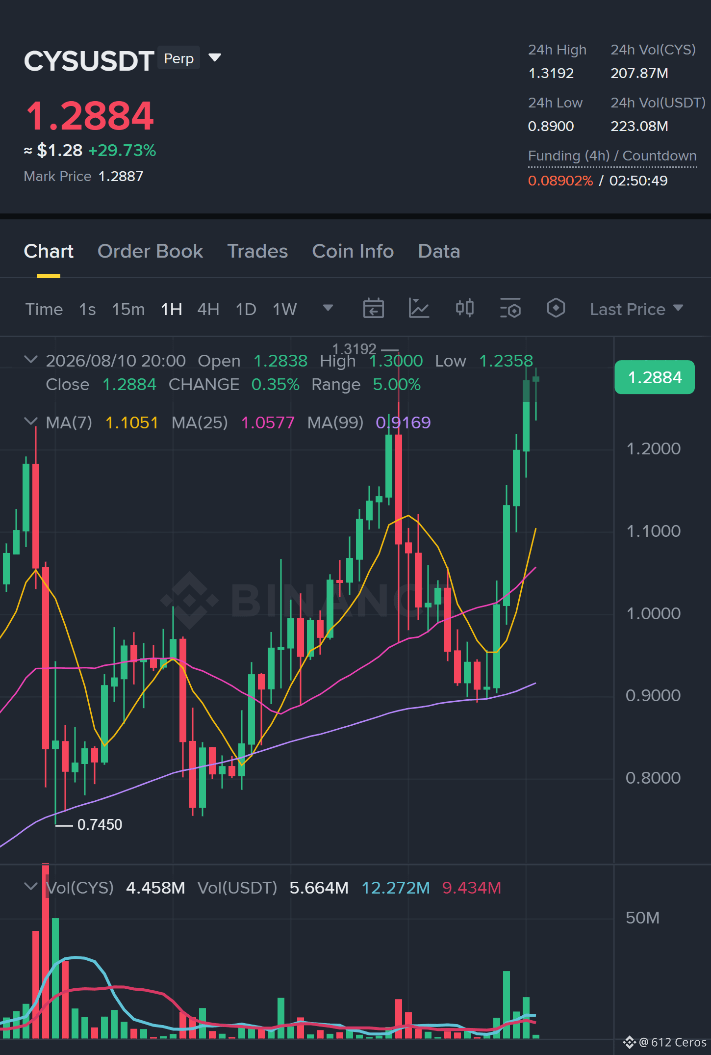Viewport: 711px width, 1055px height.
Task: Tap the CYSUSDT symbol title
Action: pyautogui.click(x=89, y=61)
